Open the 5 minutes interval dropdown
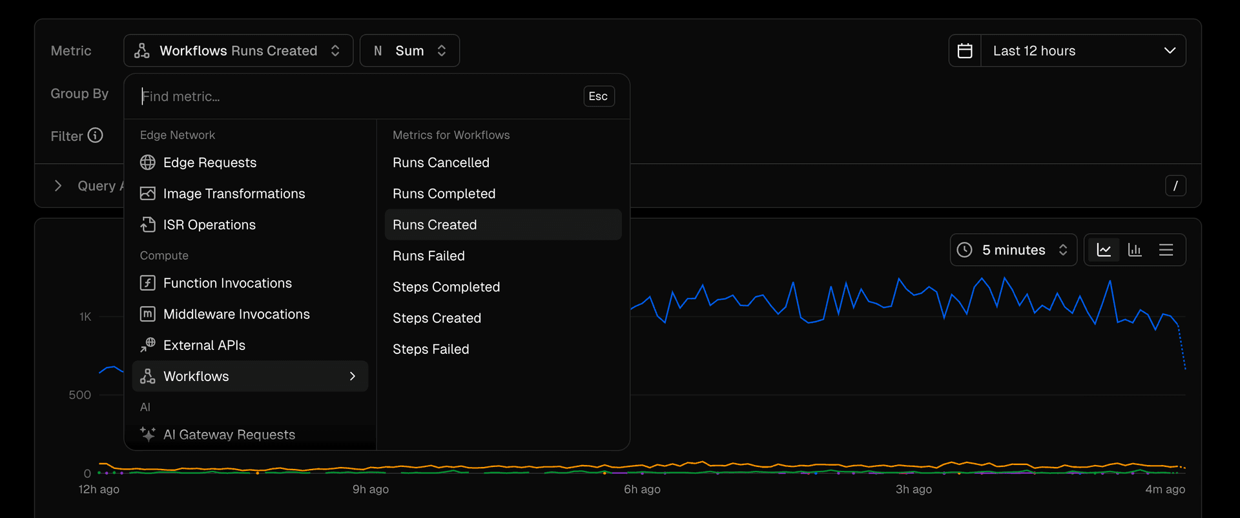The image size is (1240, 518). pyautogui.click(x=1013, y=250)
